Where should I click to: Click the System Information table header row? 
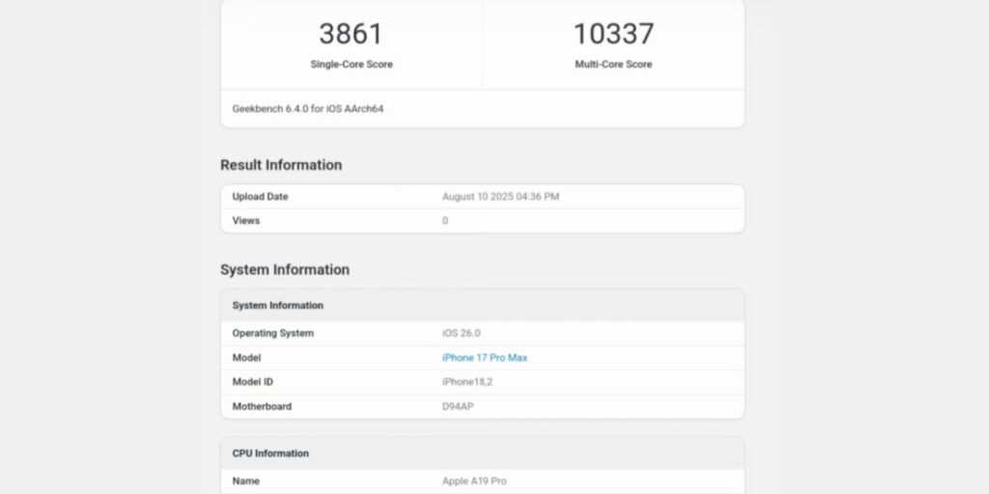483,306
